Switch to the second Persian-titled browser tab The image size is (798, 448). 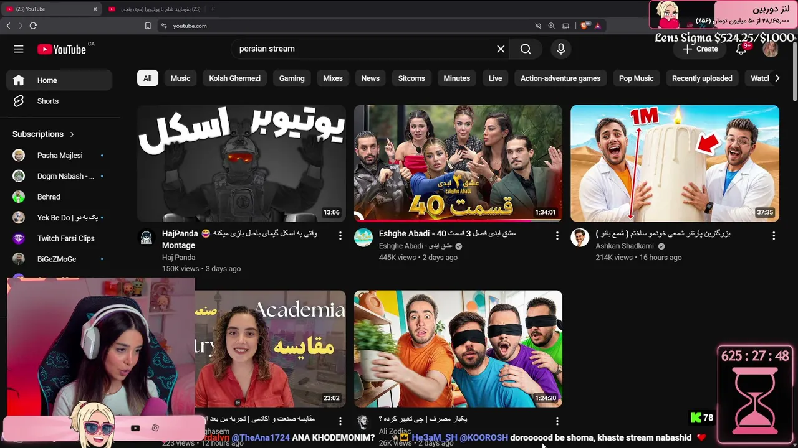pos(154,9)
